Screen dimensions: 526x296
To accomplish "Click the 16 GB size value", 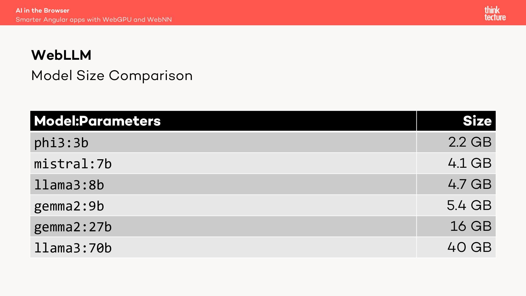I will (x=470, y=226).
